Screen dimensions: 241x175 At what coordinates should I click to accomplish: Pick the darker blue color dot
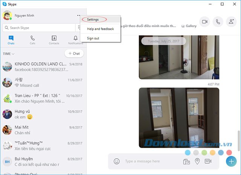click(221, 152)
